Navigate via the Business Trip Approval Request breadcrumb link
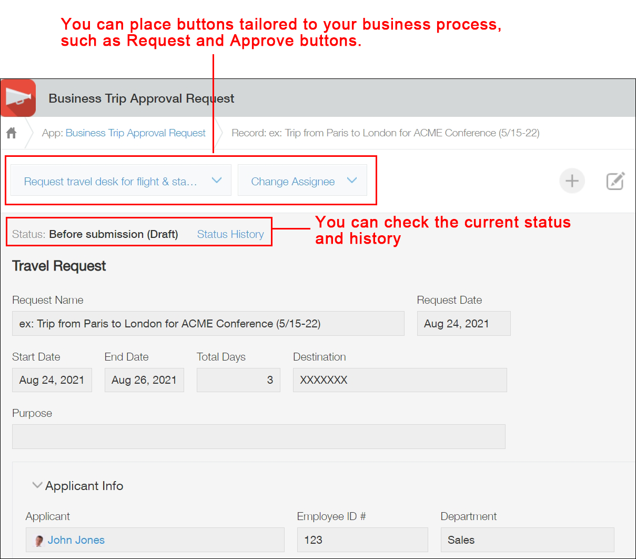 pos(135,133)
